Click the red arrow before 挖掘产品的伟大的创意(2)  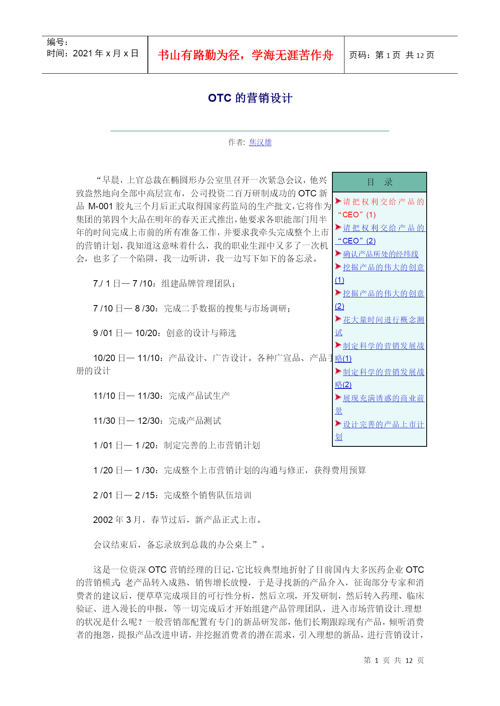click(338, 293)
